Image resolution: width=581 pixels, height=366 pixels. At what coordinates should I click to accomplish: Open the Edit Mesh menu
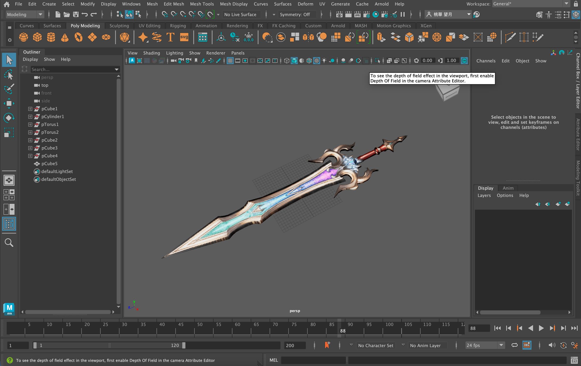[x=174, y=4]
